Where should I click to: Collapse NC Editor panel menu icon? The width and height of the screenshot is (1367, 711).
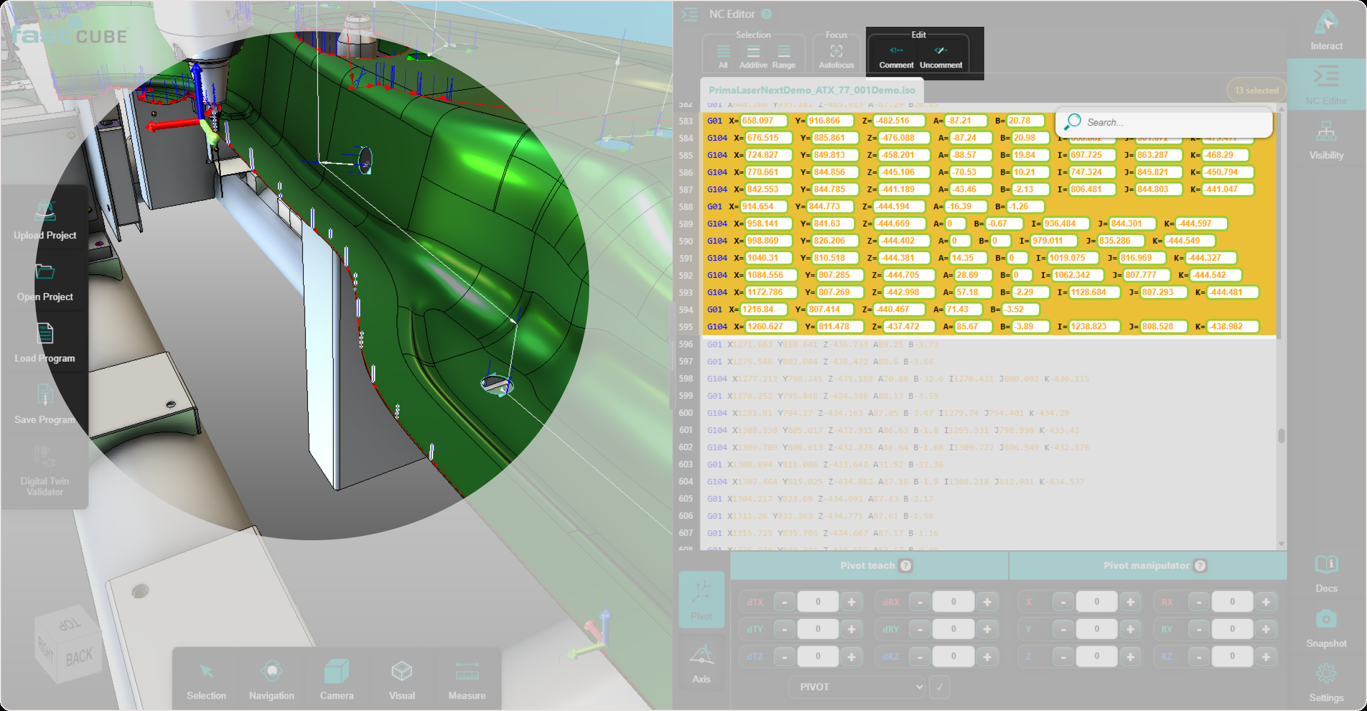pyautogui.click(x=690, y=14)
